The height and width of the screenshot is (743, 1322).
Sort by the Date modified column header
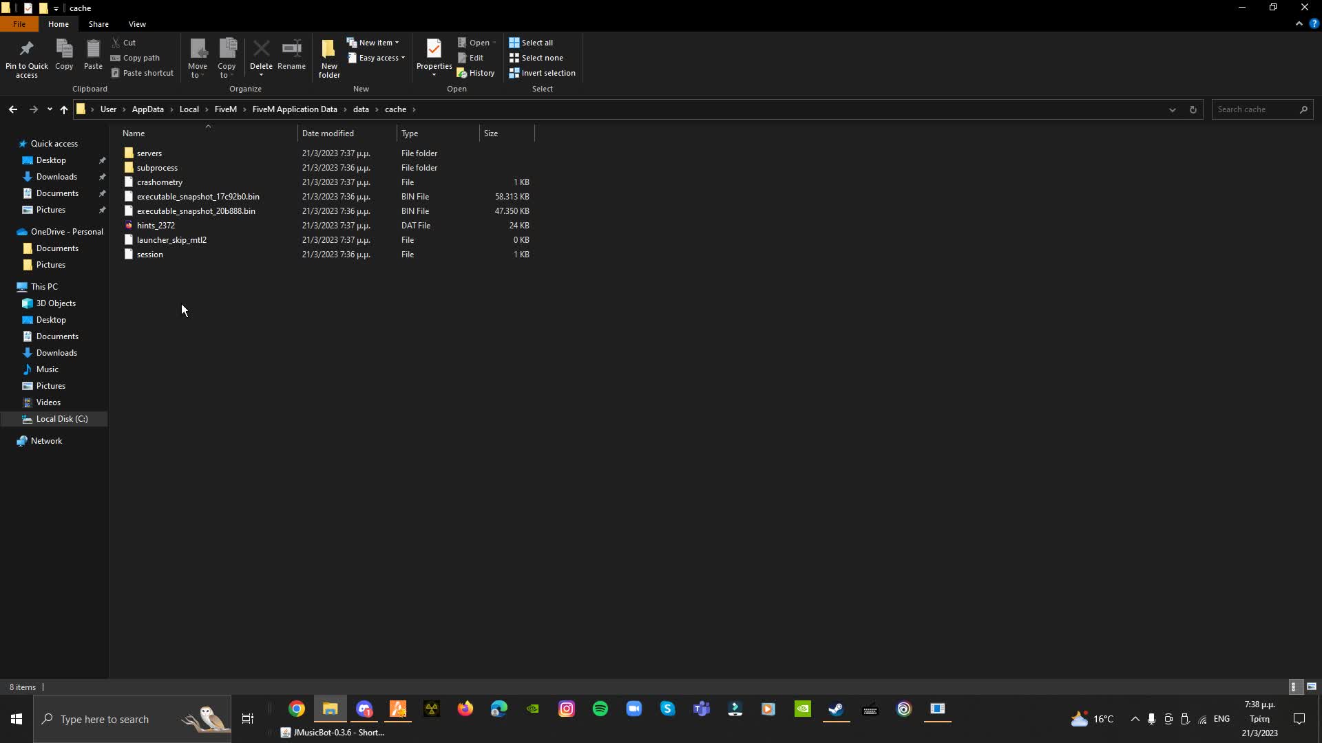coord(347,133)
